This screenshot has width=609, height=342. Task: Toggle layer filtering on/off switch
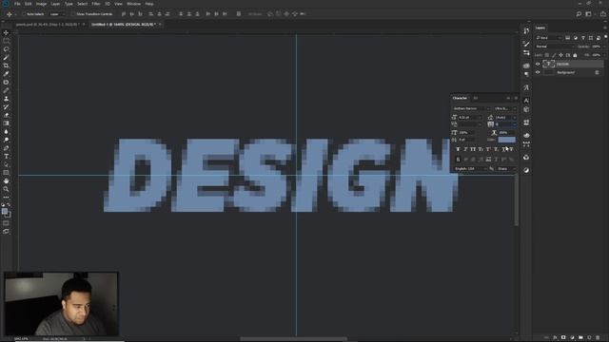tap(605, 37)
